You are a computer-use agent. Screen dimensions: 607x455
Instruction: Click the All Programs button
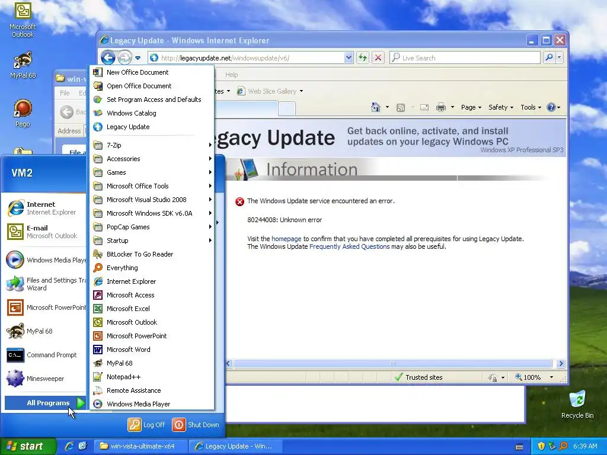pos(45,403)
